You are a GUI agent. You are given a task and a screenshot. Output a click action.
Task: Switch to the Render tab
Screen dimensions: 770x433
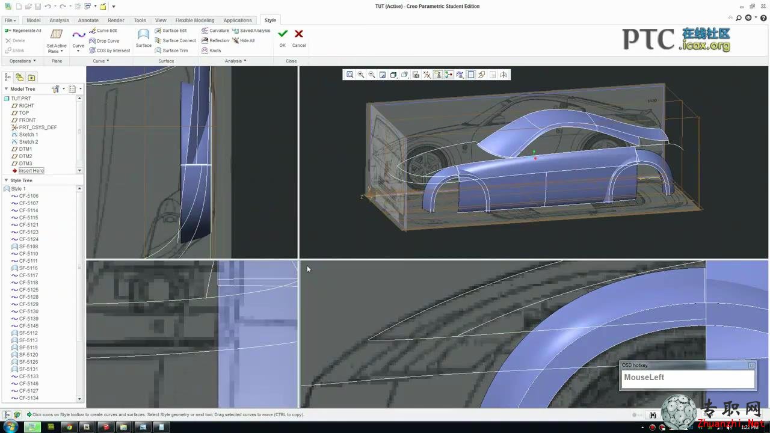click(x=116, y=20)
